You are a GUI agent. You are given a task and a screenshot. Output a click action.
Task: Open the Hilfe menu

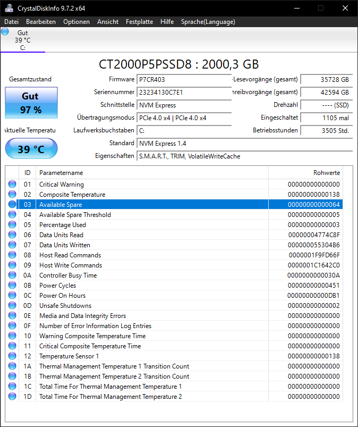click(167, 22)
